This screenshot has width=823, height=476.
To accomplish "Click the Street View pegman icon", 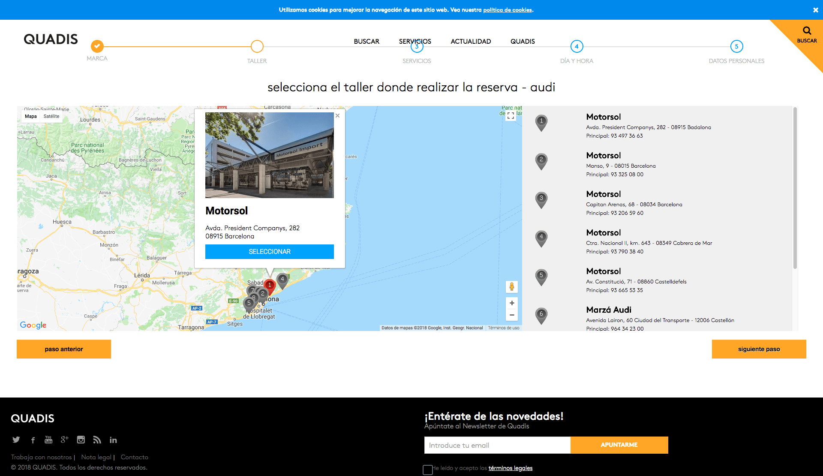I will [x=511, y=287].
